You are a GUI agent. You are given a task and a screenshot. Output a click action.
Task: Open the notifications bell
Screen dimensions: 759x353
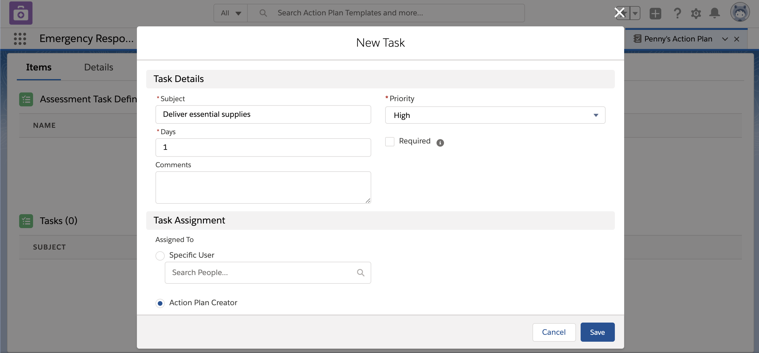pos(715,13)
